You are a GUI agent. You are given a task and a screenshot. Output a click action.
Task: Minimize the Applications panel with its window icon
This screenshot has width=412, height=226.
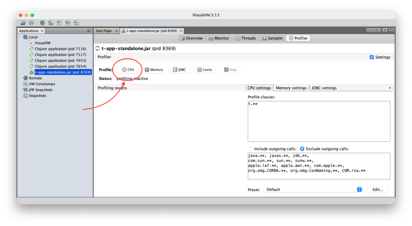click(89, 31)
